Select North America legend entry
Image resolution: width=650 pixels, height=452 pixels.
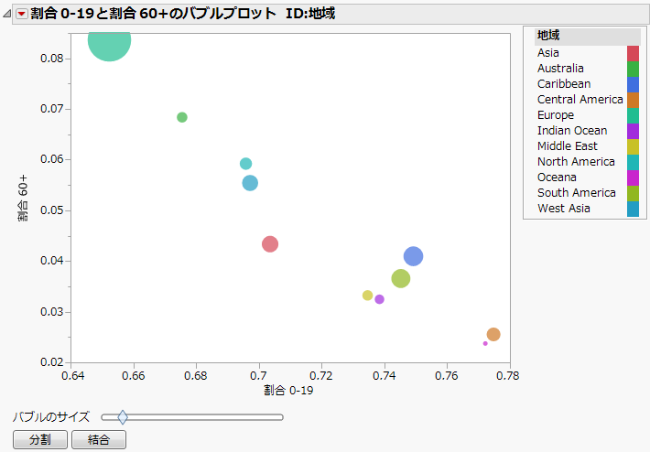tap(576, 162)
